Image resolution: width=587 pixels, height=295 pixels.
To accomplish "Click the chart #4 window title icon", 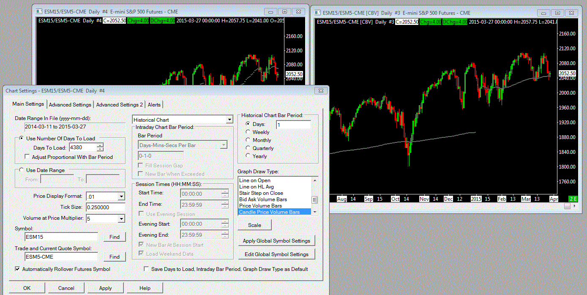I will point(39,11).
